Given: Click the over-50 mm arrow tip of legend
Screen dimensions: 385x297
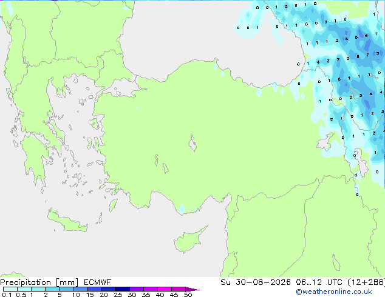Looking at the screenshot, I should [x=192, y=289].
